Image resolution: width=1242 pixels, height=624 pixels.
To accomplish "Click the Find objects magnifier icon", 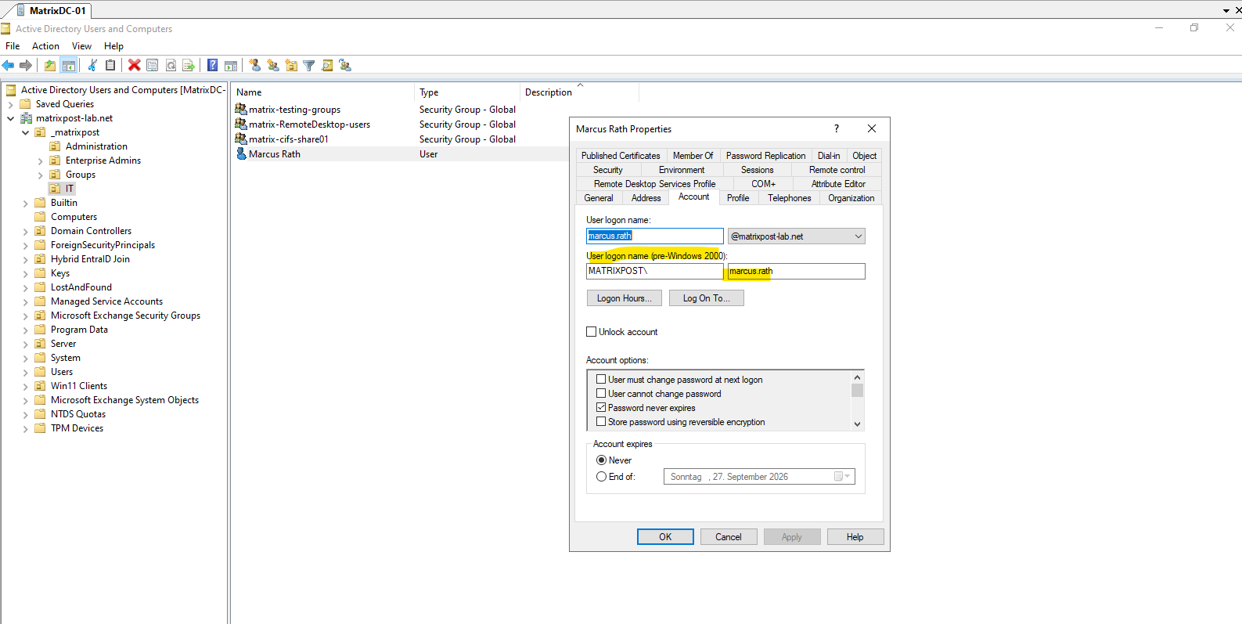I will coord(327,66).
